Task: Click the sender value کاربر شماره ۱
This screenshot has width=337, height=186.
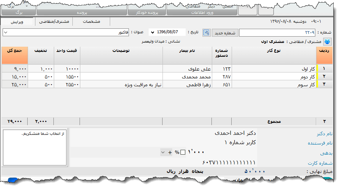Action: 240,142
